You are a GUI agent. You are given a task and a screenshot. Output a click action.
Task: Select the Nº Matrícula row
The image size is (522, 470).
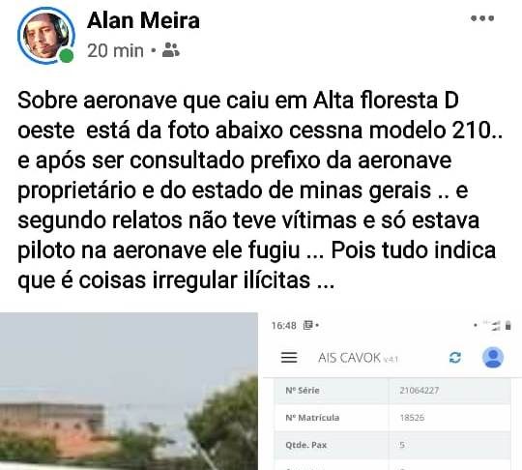(392, 418)
